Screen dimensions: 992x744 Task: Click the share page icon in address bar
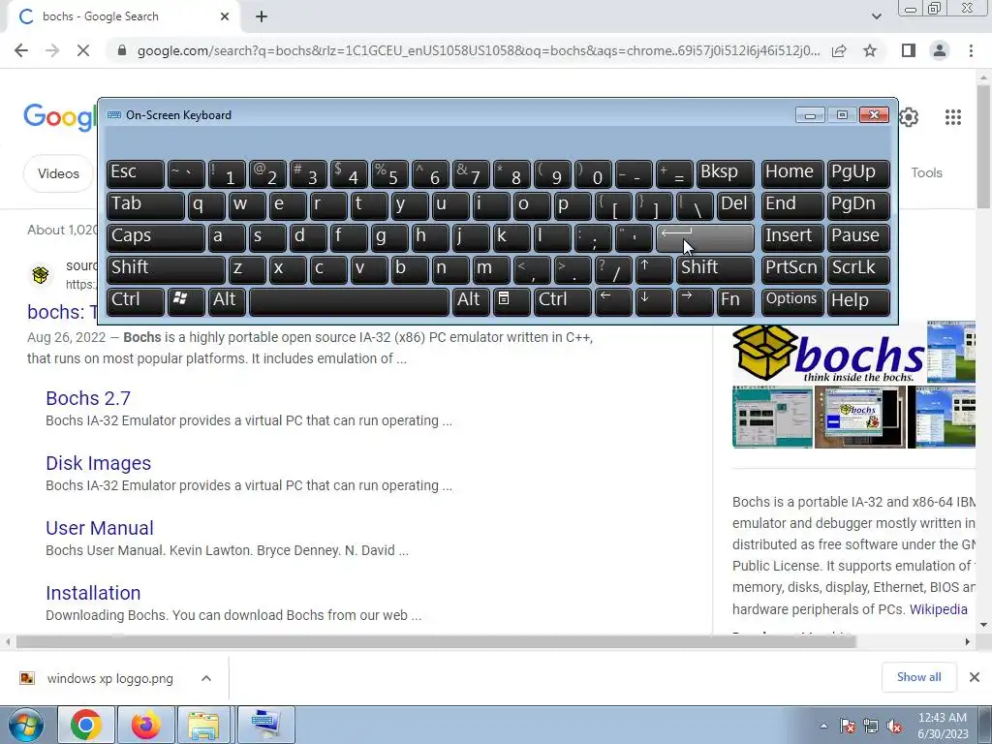[x=839, y=50]
